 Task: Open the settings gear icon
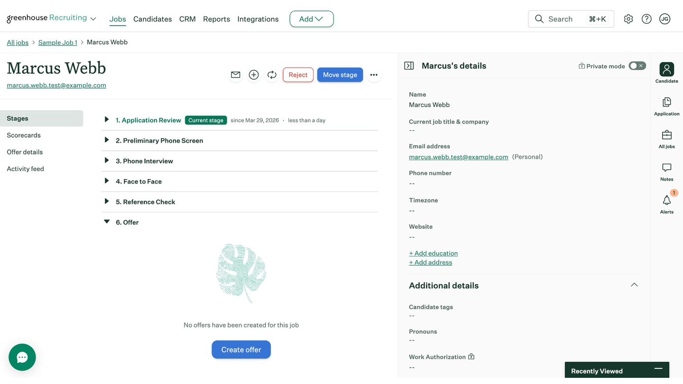[628, 19]
